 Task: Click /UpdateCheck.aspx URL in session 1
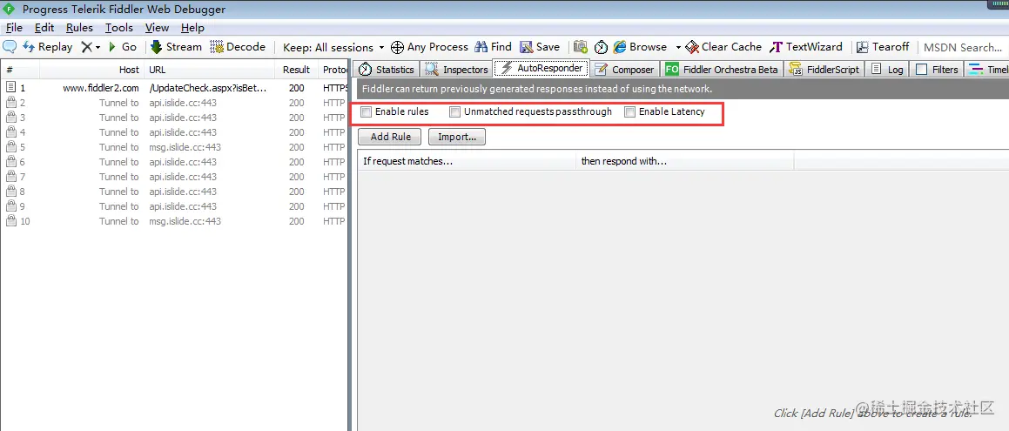(x=208, y=88)
